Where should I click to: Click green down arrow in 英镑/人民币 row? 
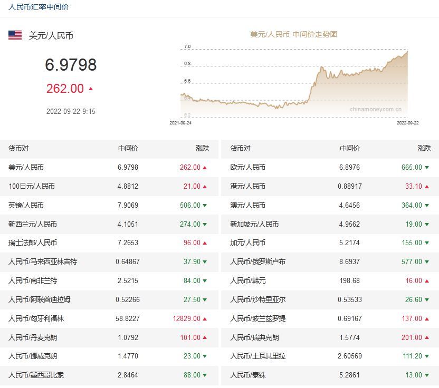pos(205,206)
